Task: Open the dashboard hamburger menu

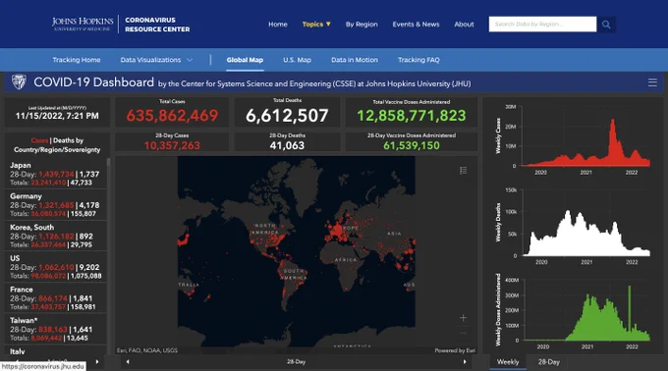Action: (x=652, y=82)
